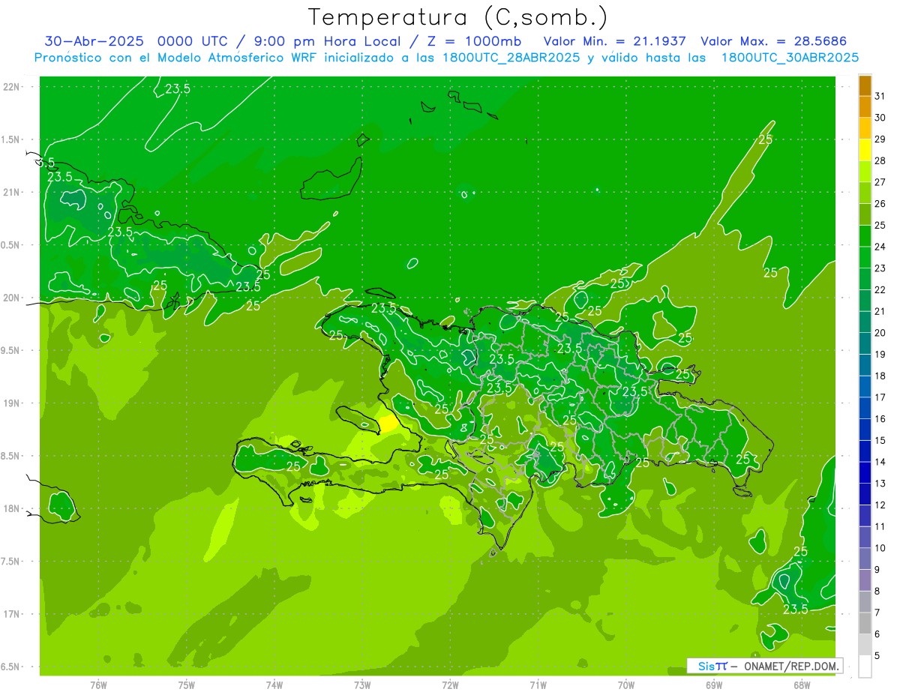Click the '70W' longitude axis label

(x=625, y=685)
